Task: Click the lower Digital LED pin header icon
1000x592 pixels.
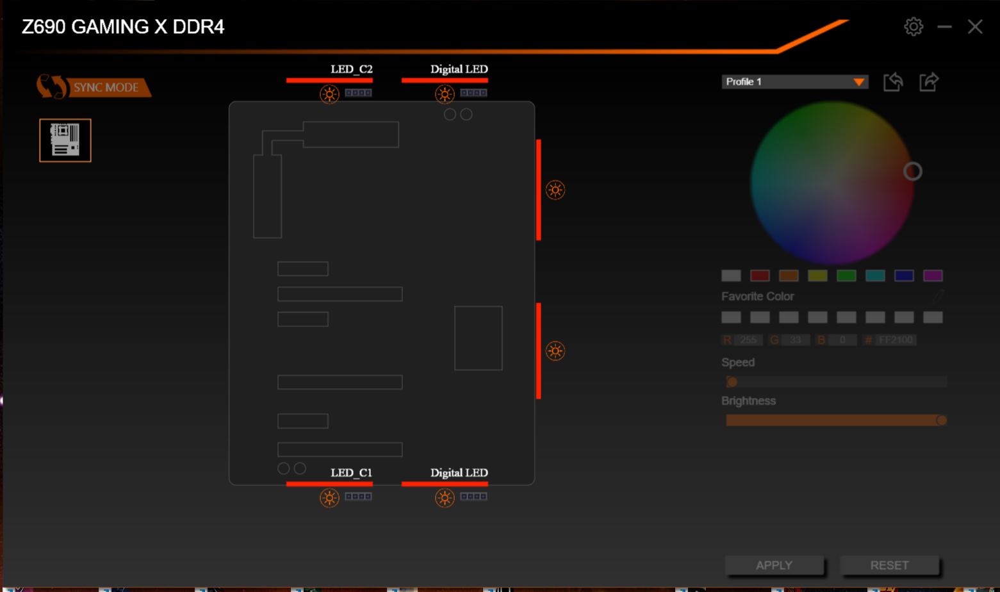Action: 473,497
